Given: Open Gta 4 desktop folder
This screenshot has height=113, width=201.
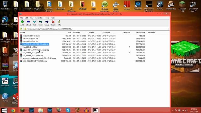Looking at the screenshot, I should (x=16, y=5).
